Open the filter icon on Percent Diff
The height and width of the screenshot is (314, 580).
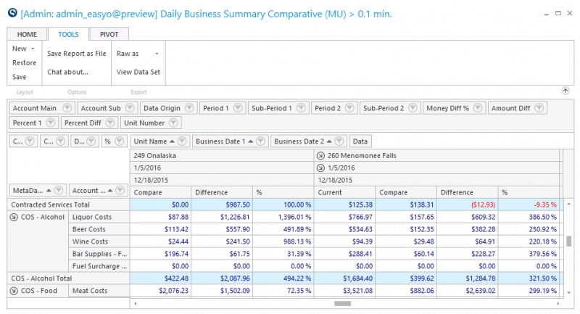tap(110, 123)
